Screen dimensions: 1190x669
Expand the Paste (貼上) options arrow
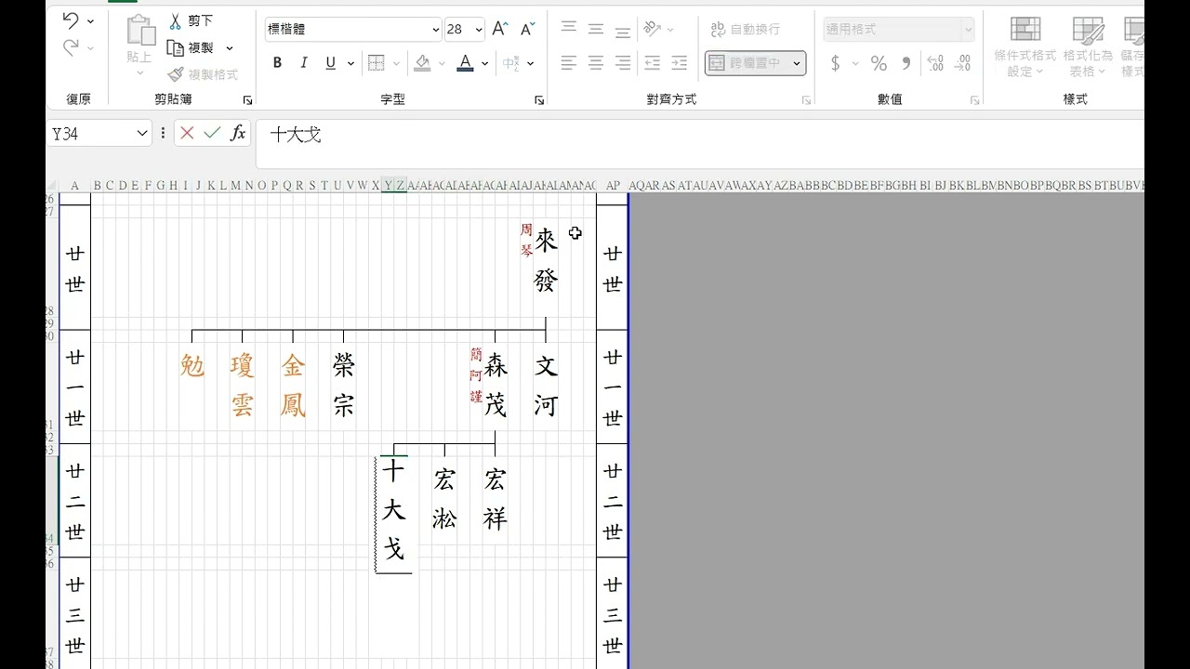140,72
